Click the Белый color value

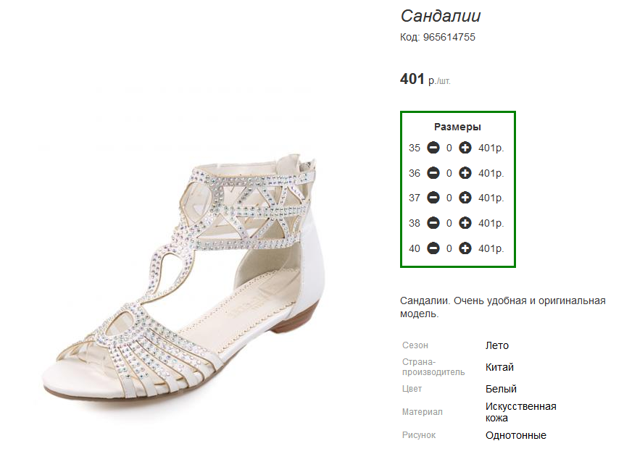tap(501, 389)
